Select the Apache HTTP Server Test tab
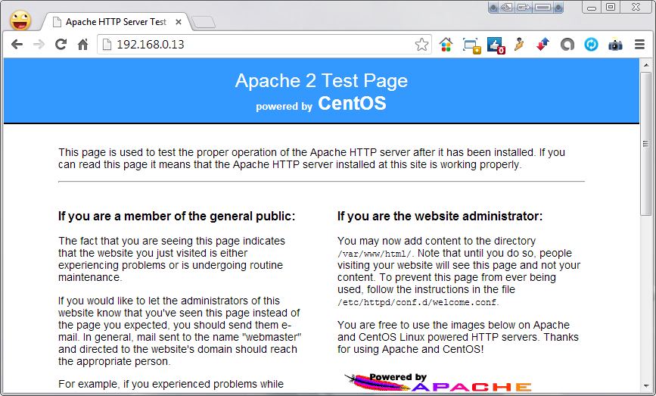Image resolution: width=656 pixels, height=396 pixels. coord(116,22)
